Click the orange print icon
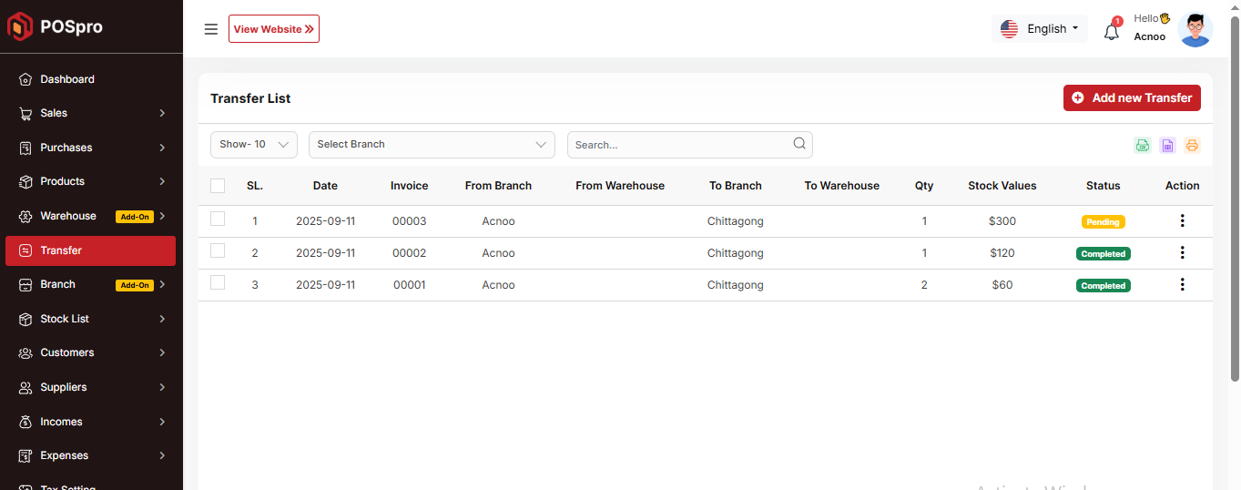1241x490 pixels. [1192, 145]
